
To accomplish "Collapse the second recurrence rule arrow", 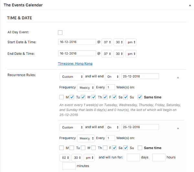I will 178,128.
